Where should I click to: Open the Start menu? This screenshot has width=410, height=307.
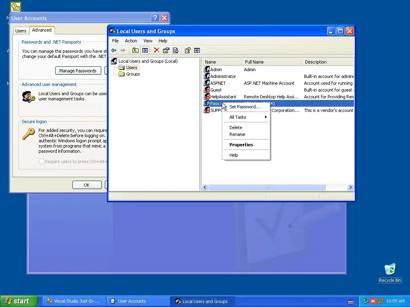pyautogui.click(x=19, y=301)
